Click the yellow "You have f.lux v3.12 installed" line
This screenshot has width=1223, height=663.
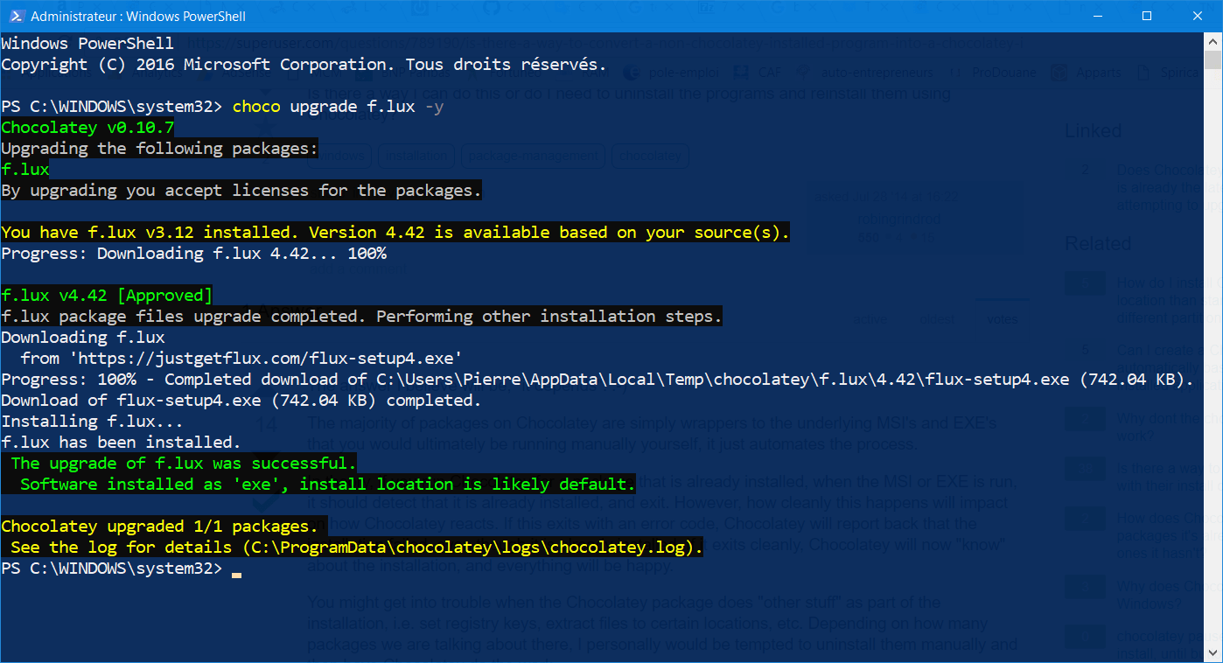pos(395,233)
